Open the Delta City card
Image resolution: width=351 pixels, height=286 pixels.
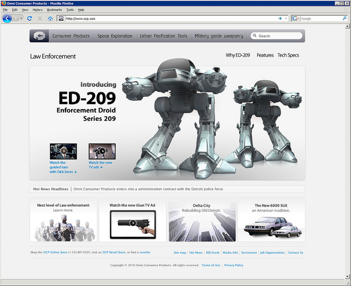pos(202,219)
